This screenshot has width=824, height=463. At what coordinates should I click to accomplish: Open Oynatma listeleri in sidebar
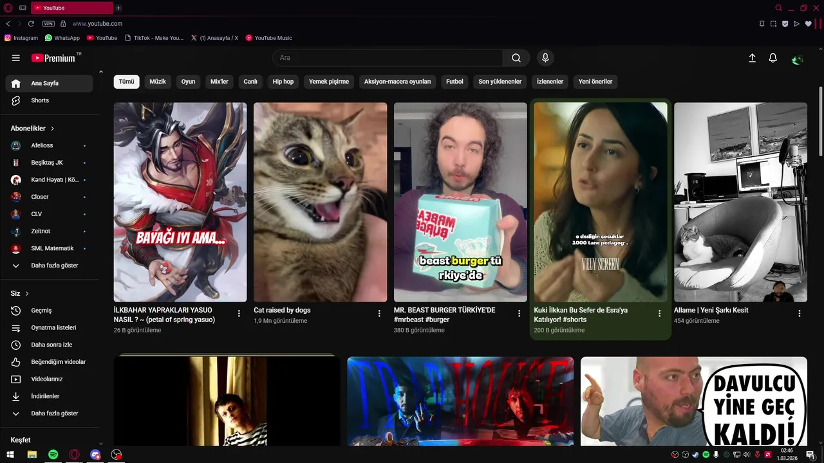coord(49,328)
